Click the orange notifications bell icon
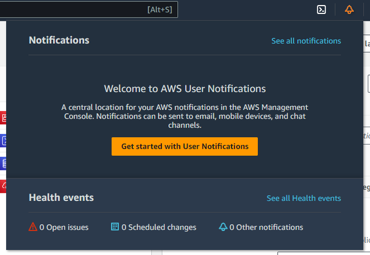 click(349, 10)
